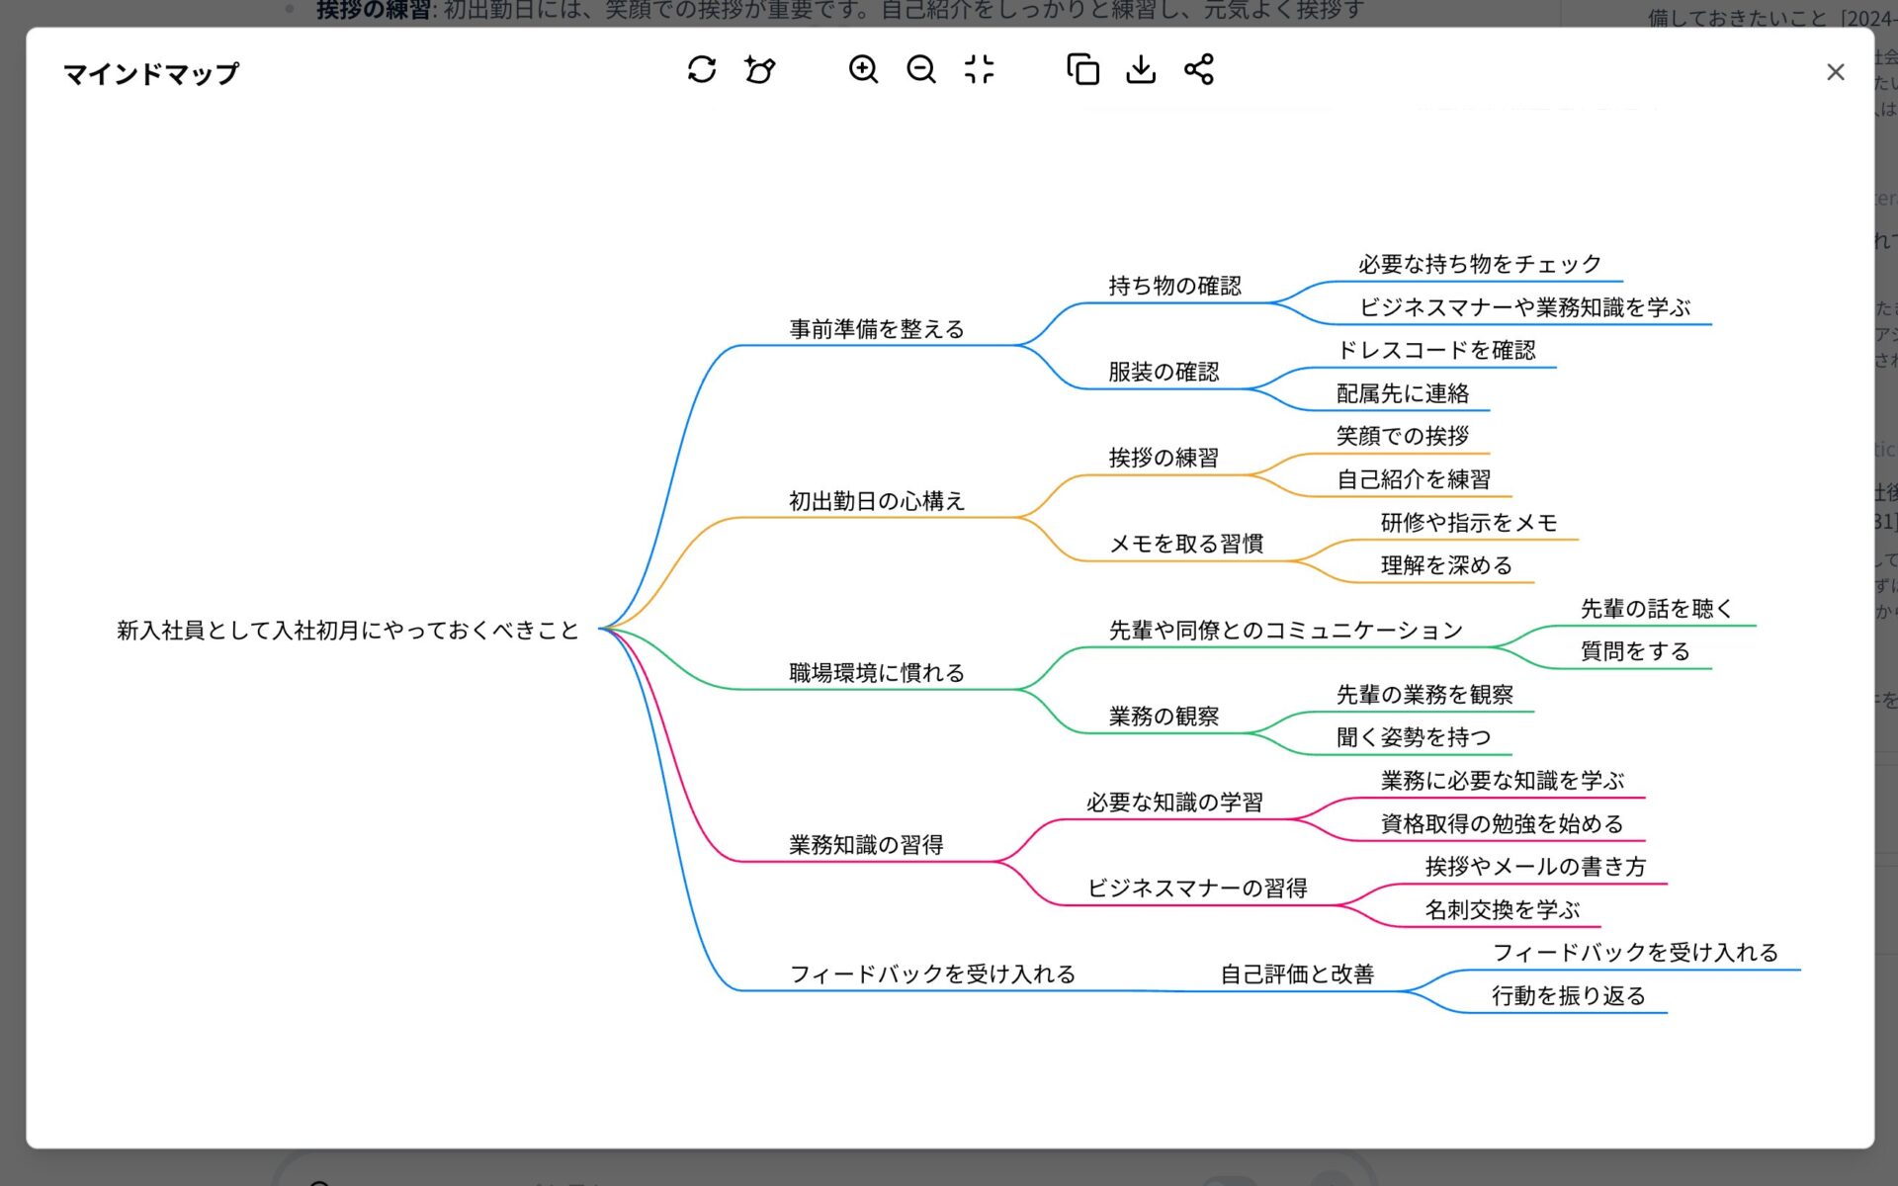Select the 自己評価と改善 node
The height and width of the screenshot is (1186, 1898).
(1299, 973)
